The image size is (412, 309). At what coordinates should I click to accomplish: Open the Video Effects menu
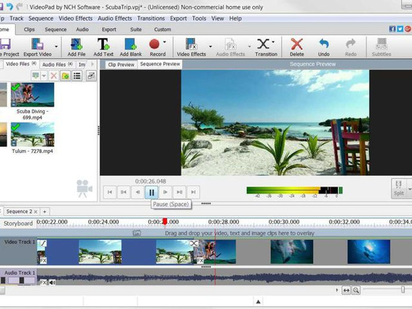(75, 18)
